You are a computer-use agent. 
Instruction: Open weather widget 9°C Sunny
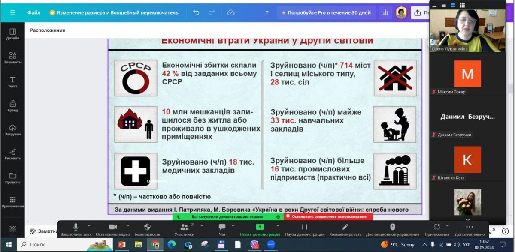coord(398,245)
